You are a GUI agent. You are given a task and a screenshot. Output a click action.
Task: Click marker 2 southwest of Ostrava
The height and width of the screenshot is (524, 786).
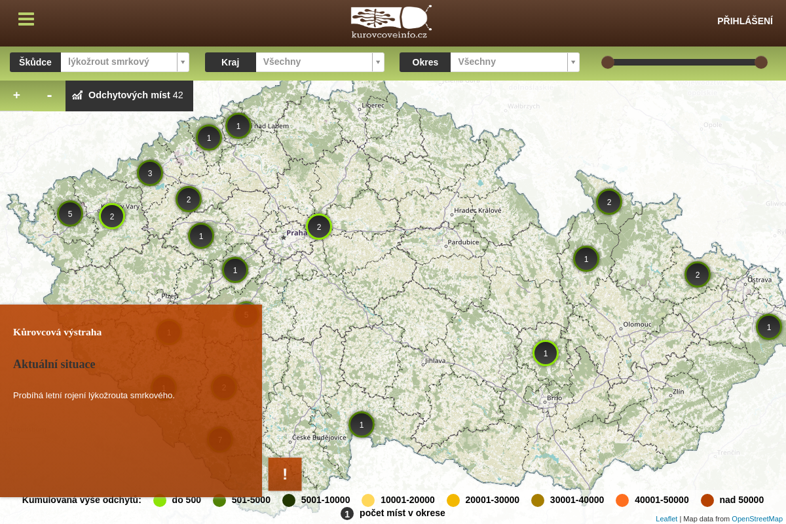[698, 274]
